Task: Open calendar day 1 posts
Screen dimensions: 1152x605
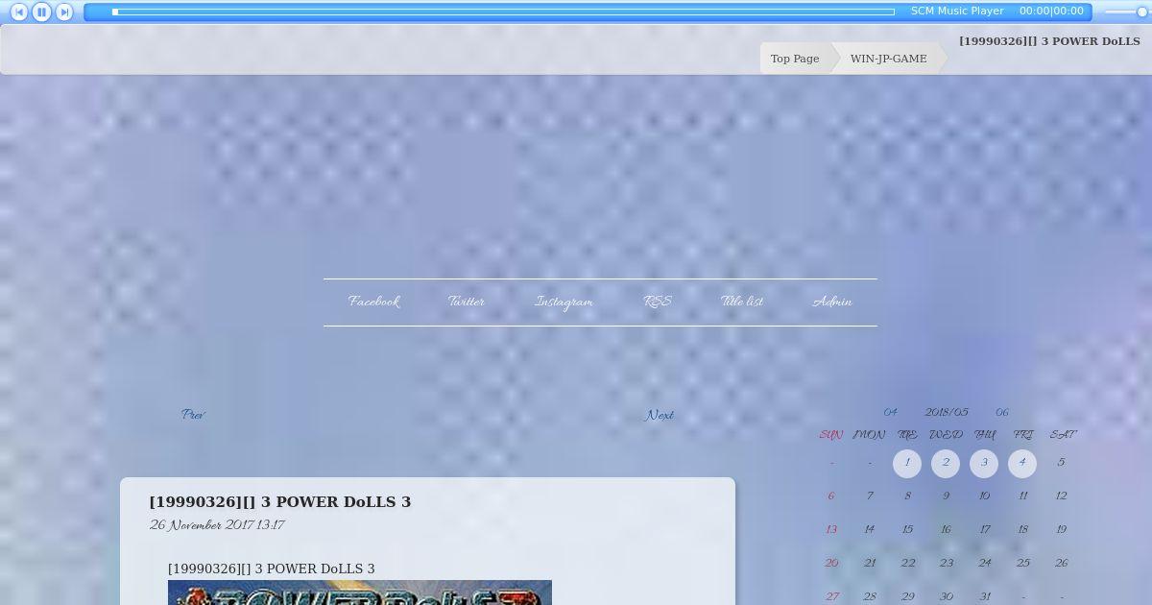Action: click(907, 464)
